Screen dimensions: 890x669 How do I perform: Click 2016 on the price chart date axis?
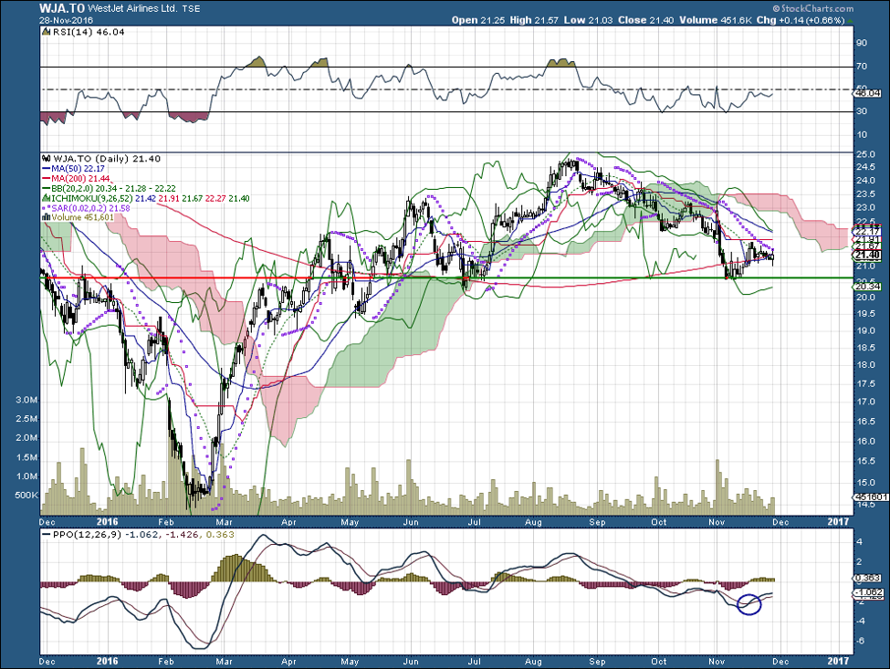(108, 521)
